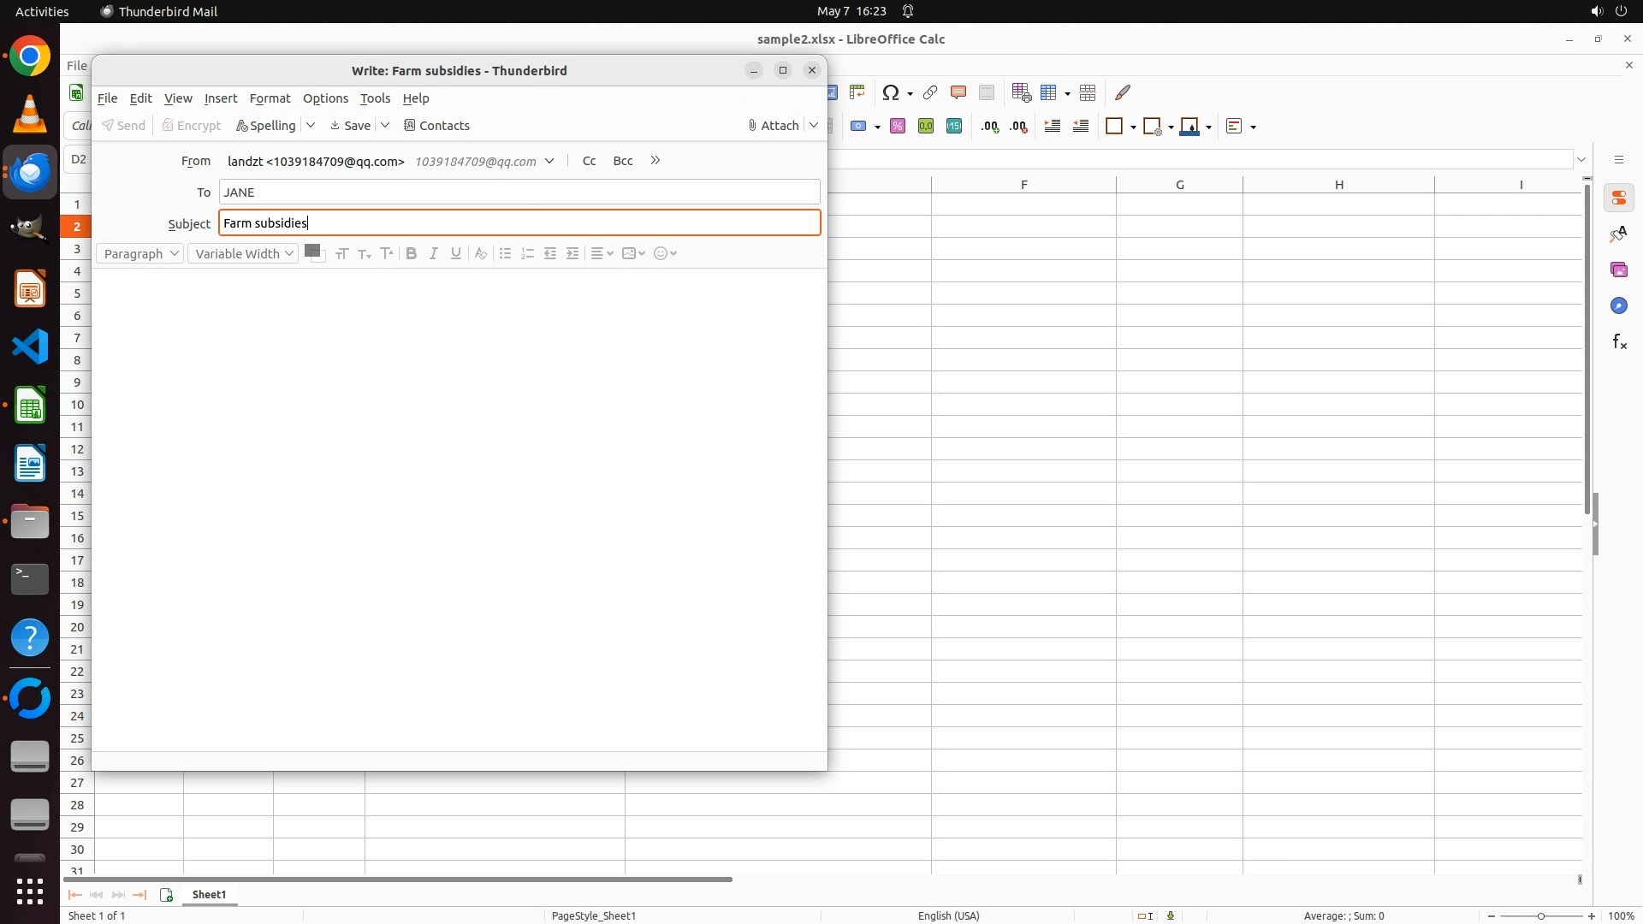This screenshot has height=924, width=1643.
Task: Open the Variable Width font dropdown
Action: (x=243, y=253)
